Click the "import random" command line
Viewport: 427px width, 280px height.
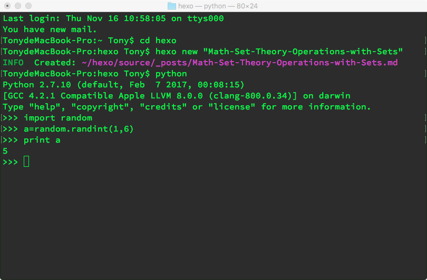pyautogui.click(x=58, y=118)
